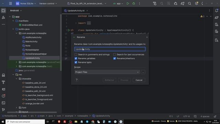The width and height of the screenshot is (220, 124).
Task: Uncheck Rename inheritors
Action: [114, 58]
